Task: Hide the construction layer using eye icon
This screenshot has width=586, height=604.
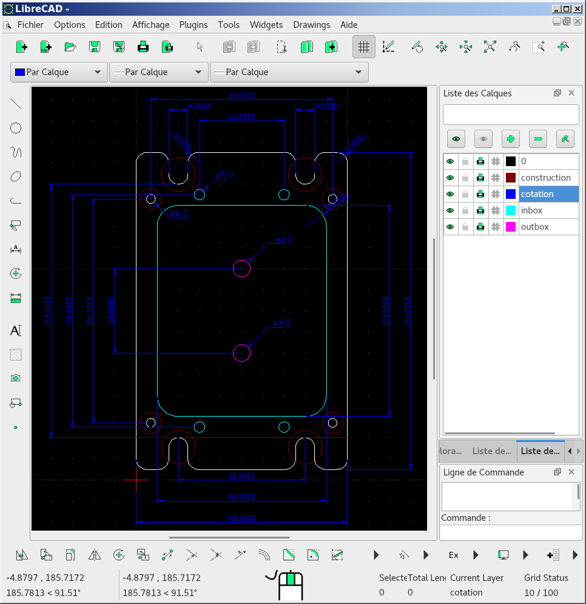Action: [x=450, y=178]
